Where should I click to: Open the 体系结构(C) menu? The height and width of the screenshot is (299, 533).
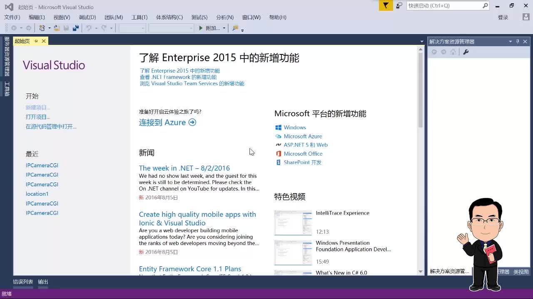(x=169, y=17)
